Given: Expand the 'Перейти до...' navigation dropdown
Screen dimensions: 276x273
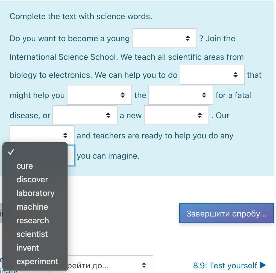Looking at the screenshot, I should click(109, 265).
